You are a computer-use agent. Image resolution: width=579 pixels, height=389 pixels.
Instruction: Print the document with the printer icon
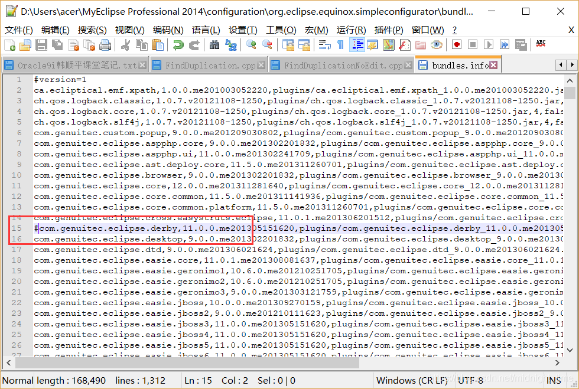[x=105, y=45]
